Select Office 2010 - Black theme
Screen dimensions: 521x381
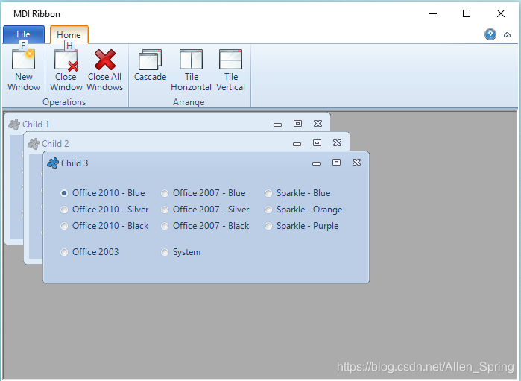[x=104, y=226]
